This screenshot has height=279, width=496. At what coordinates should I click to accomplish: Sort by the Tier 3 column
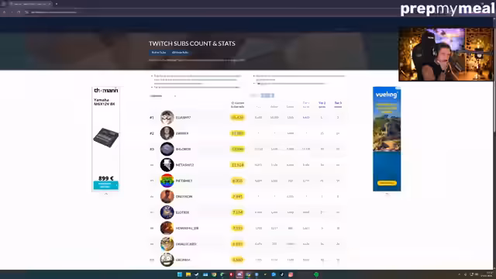coord(338,105)
